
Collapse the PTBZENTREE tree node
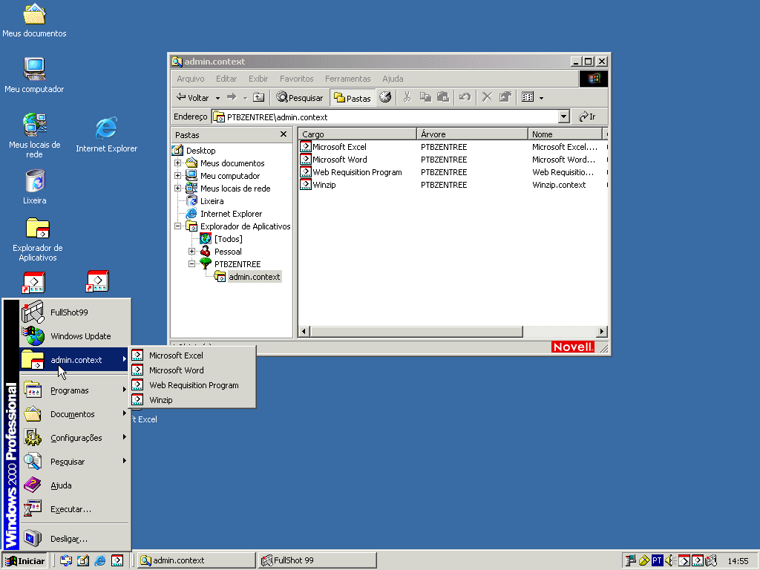(191, 264)
